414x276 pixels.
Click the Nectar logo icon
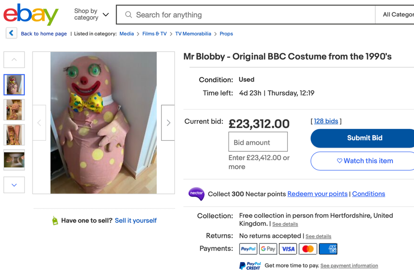[x=196, y=194]
